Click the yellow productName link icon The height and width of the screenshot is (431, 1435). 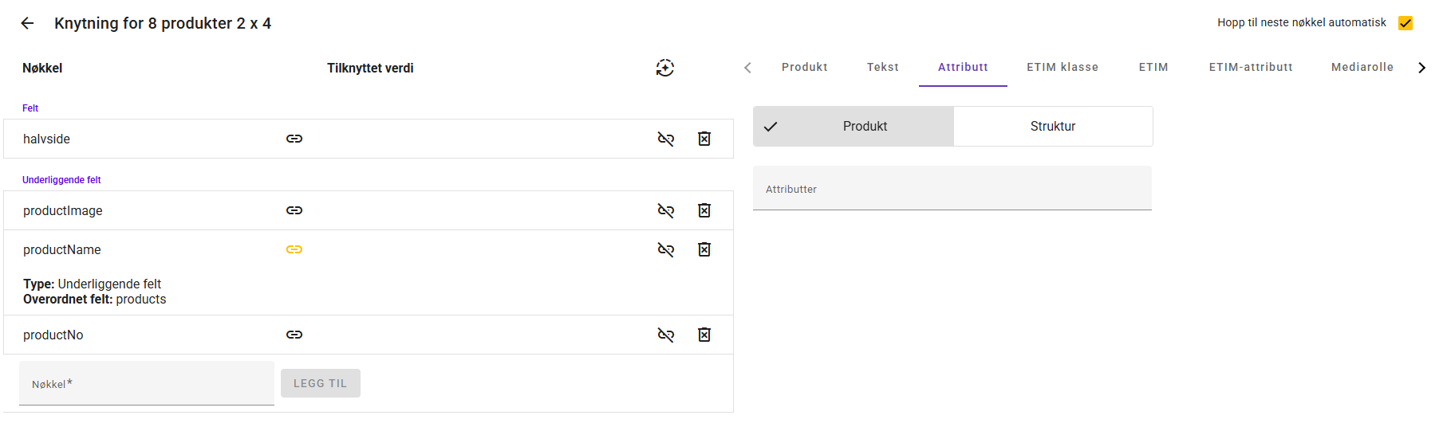pos(294,249)
